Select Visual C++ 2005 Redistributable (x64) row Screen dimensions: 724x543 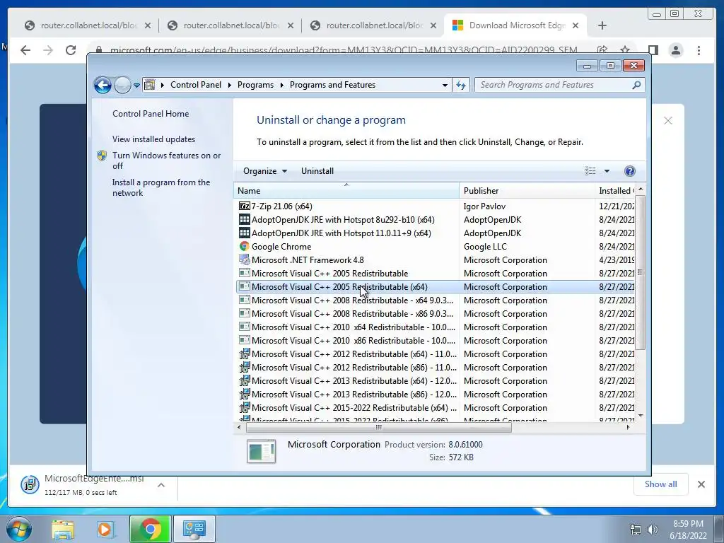(x=436, y=287)
